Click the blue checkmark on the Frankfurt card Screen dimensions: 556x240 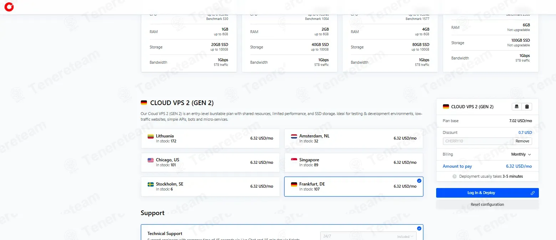click(419, 181)
